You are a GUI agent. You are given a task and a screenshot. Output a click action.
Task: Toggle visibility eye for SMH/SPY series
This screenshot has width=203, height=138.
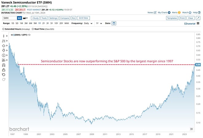pyautogui.click(x=12, y=35)
